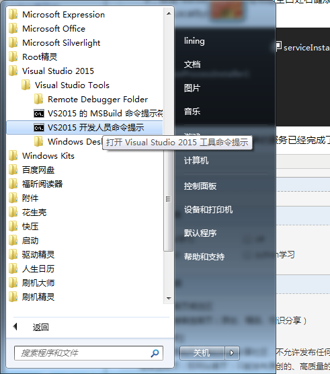Open the lining user folder link
The width and height of the screenshot is (330, 374).
194,41
